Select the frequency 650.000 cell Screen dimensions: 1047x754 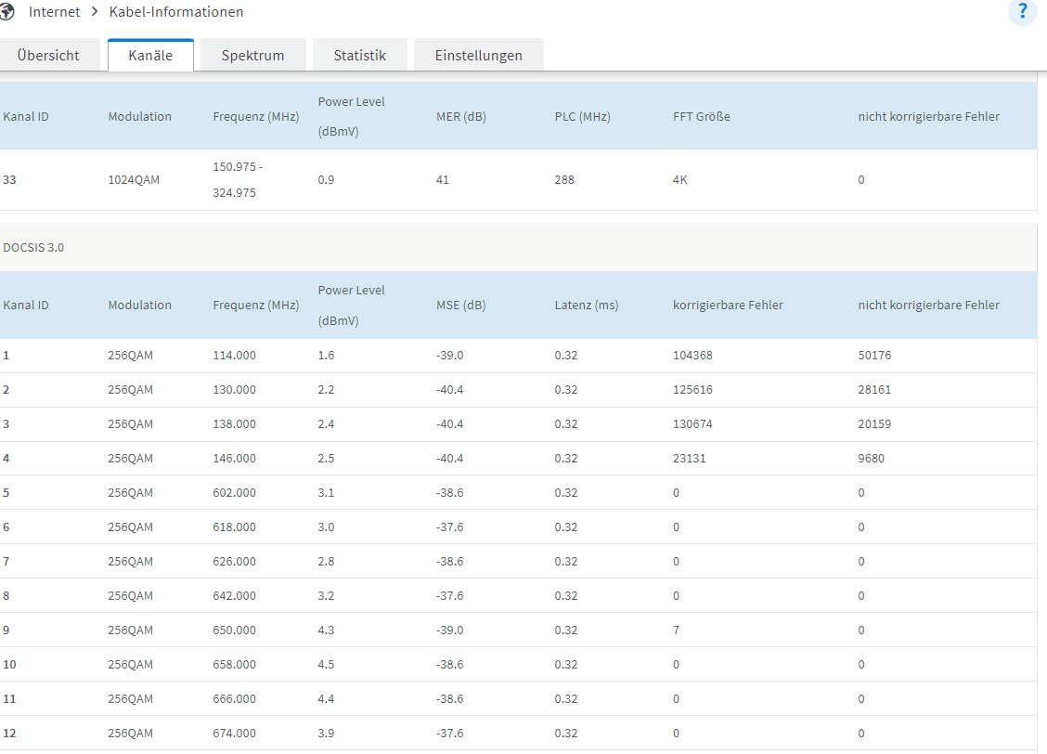click(x=235, y=630)
